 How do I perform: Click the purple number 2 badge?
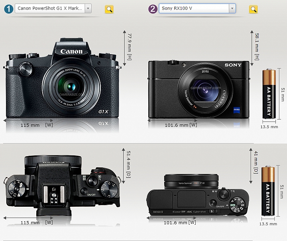coord(153,9)
